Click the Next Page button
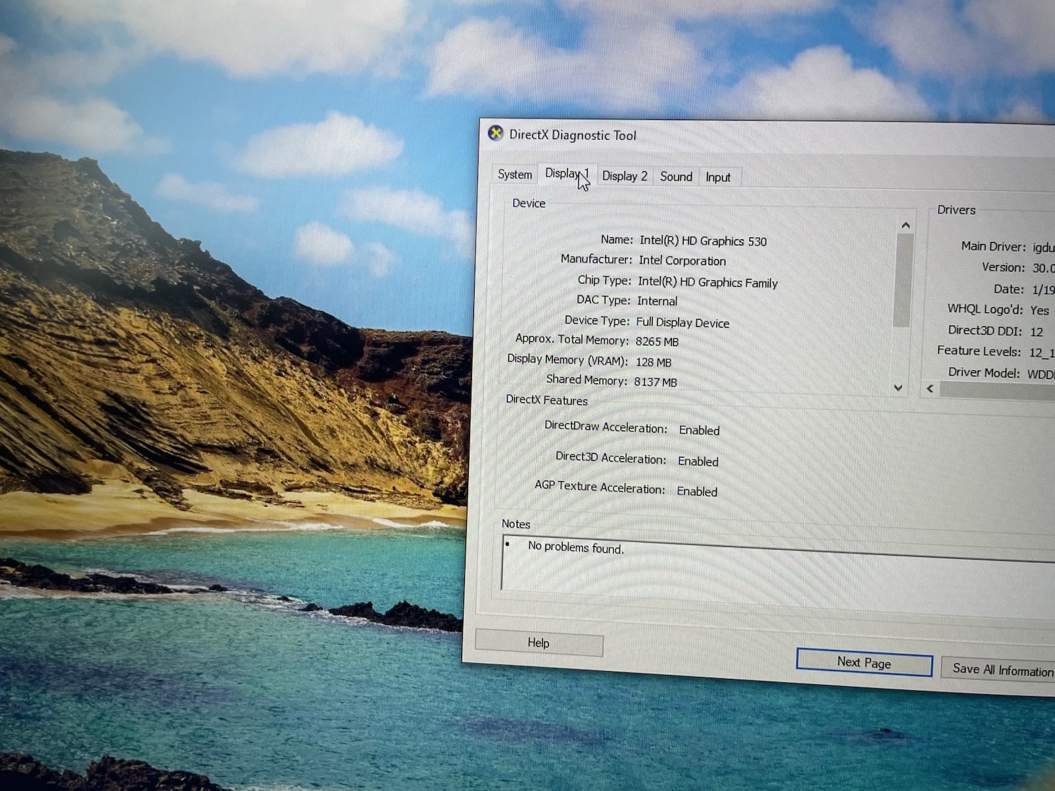The width and height of the screenshot is (1055, 791). pos(864,662)
